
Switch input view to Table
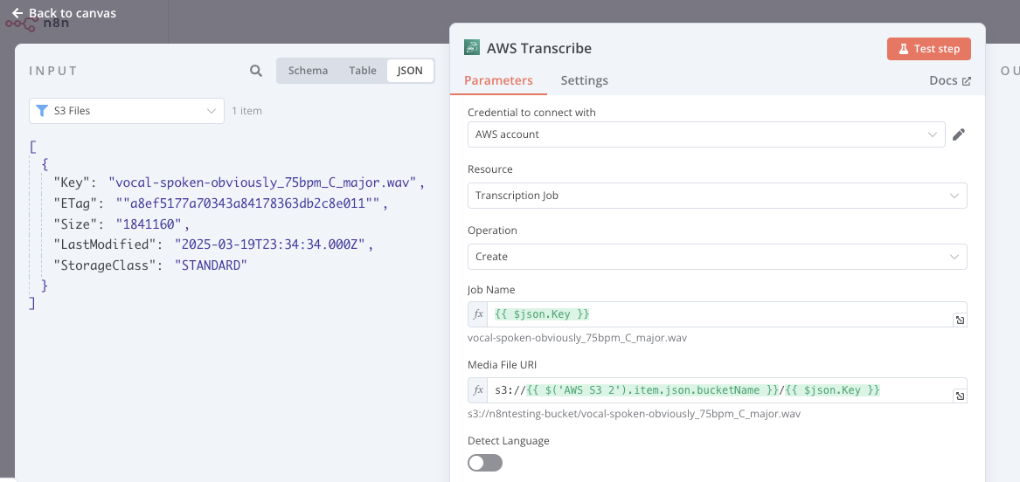363,71
